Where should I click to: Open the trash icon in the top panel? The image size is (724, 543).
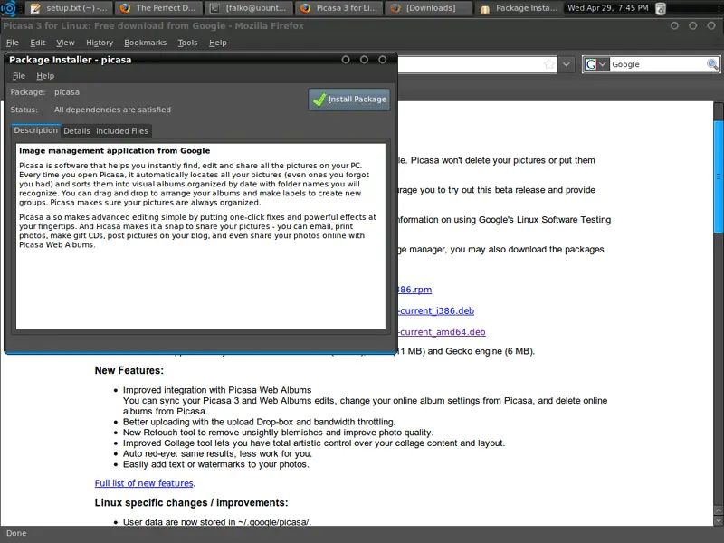661,8
